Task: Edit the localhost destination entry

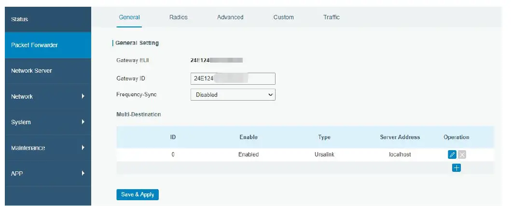Action: pos(452,154)
